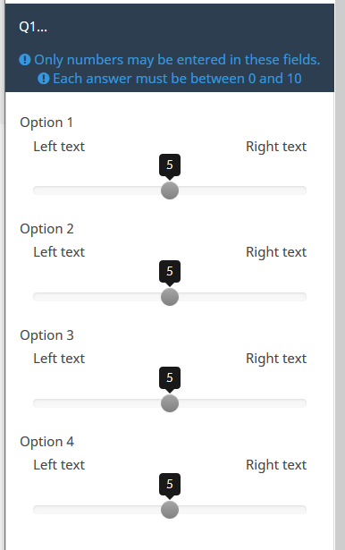Image resolution: width=345 pixels, height=550 pixels.
Task: Click Option 3's 'Left text' label
Action: click(x=59, y=359)
